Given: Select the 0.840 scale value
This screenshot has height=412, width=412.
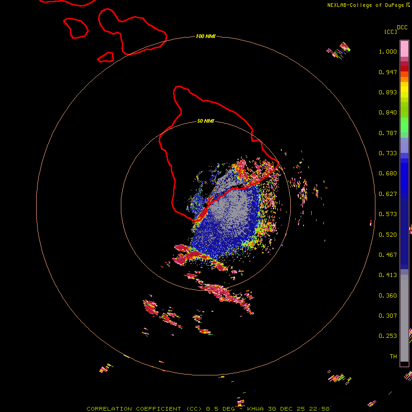Looking at the screenshot, I should pos(388,113).
